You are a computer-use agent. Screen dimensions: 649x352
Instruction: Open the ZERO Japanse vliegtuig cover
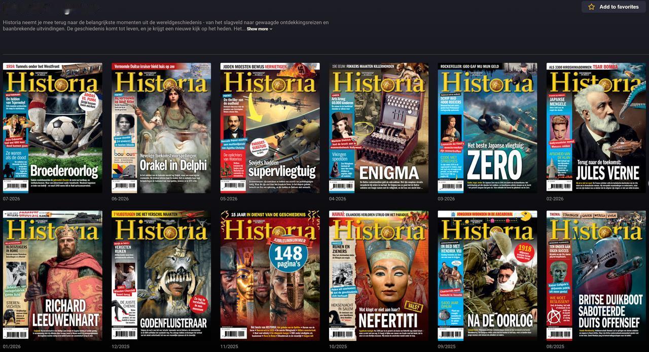(x=487, y=128)
